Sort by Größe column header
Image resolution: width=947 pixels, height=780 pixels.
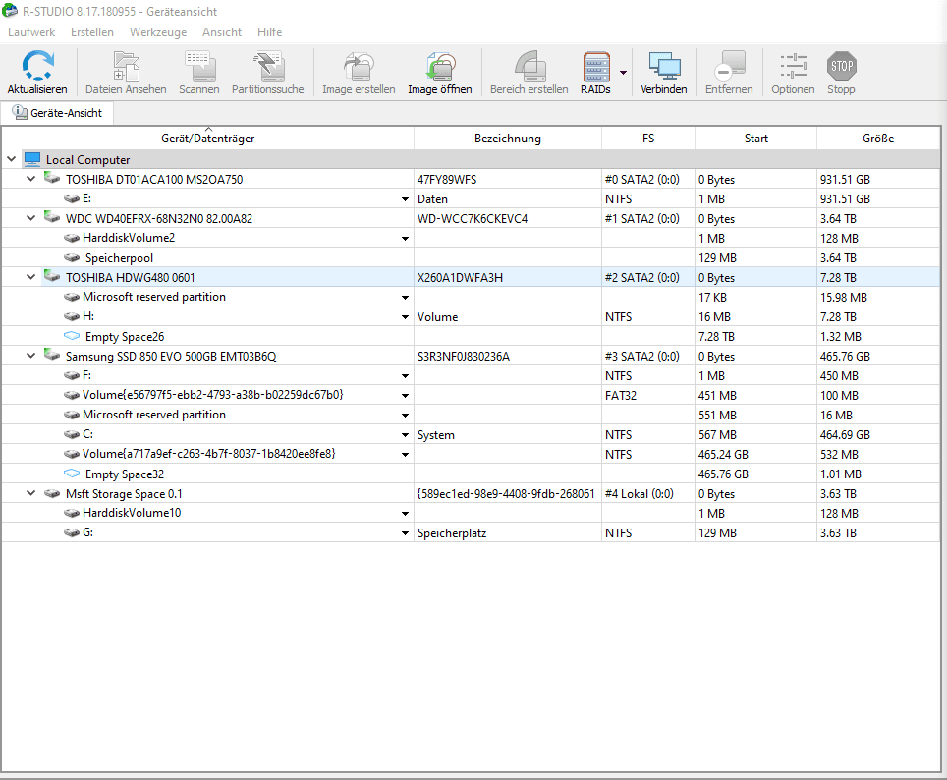pos(878,139)
